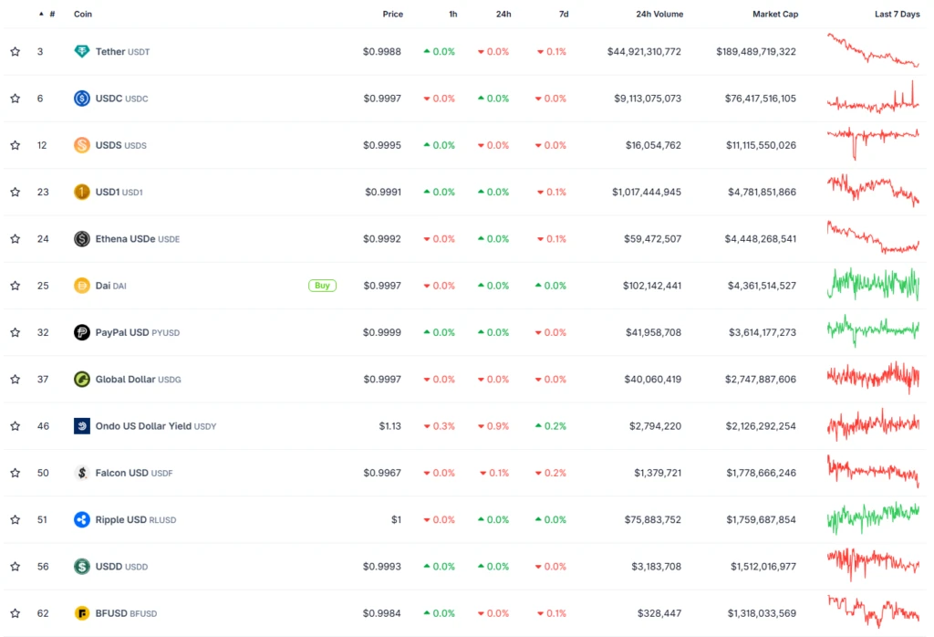Click USDC 24h volume $9,113,075,073
The height and width of the screenshot is (637, 934).
click(648, 99)
